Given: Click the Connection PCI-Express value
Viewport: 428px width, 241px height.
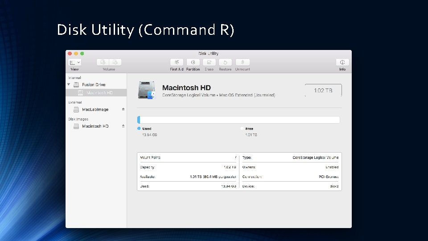Looking at the screenshot, I should click(x=329, y=177).
